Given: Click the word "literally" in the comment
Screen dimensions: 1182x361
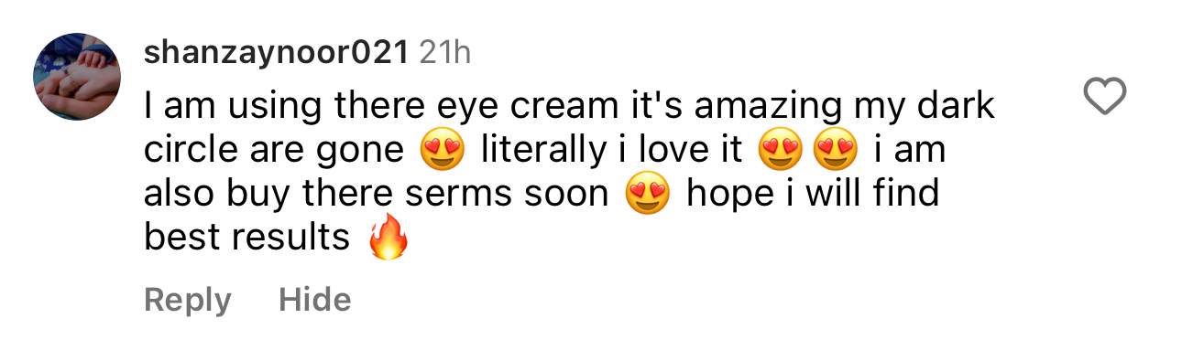Looking at the screenshot, I should (x=543, y=151).
